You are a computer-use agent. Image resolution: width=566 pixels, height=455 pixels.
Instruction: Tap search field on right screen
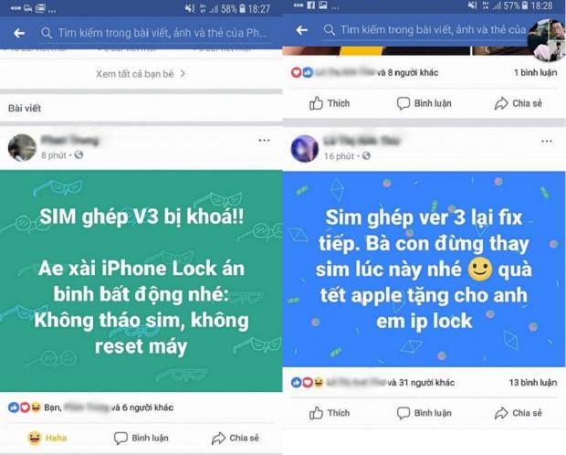click(x=426, y=30)
